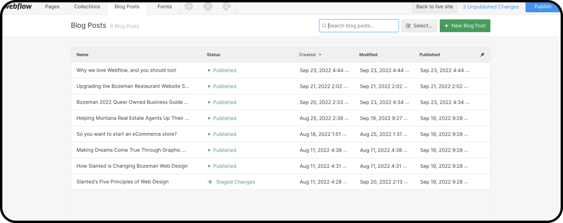This screenshot has height=223, width=563.
Task: Click the checkmark icon in Select button
Action: pos(409,26)
